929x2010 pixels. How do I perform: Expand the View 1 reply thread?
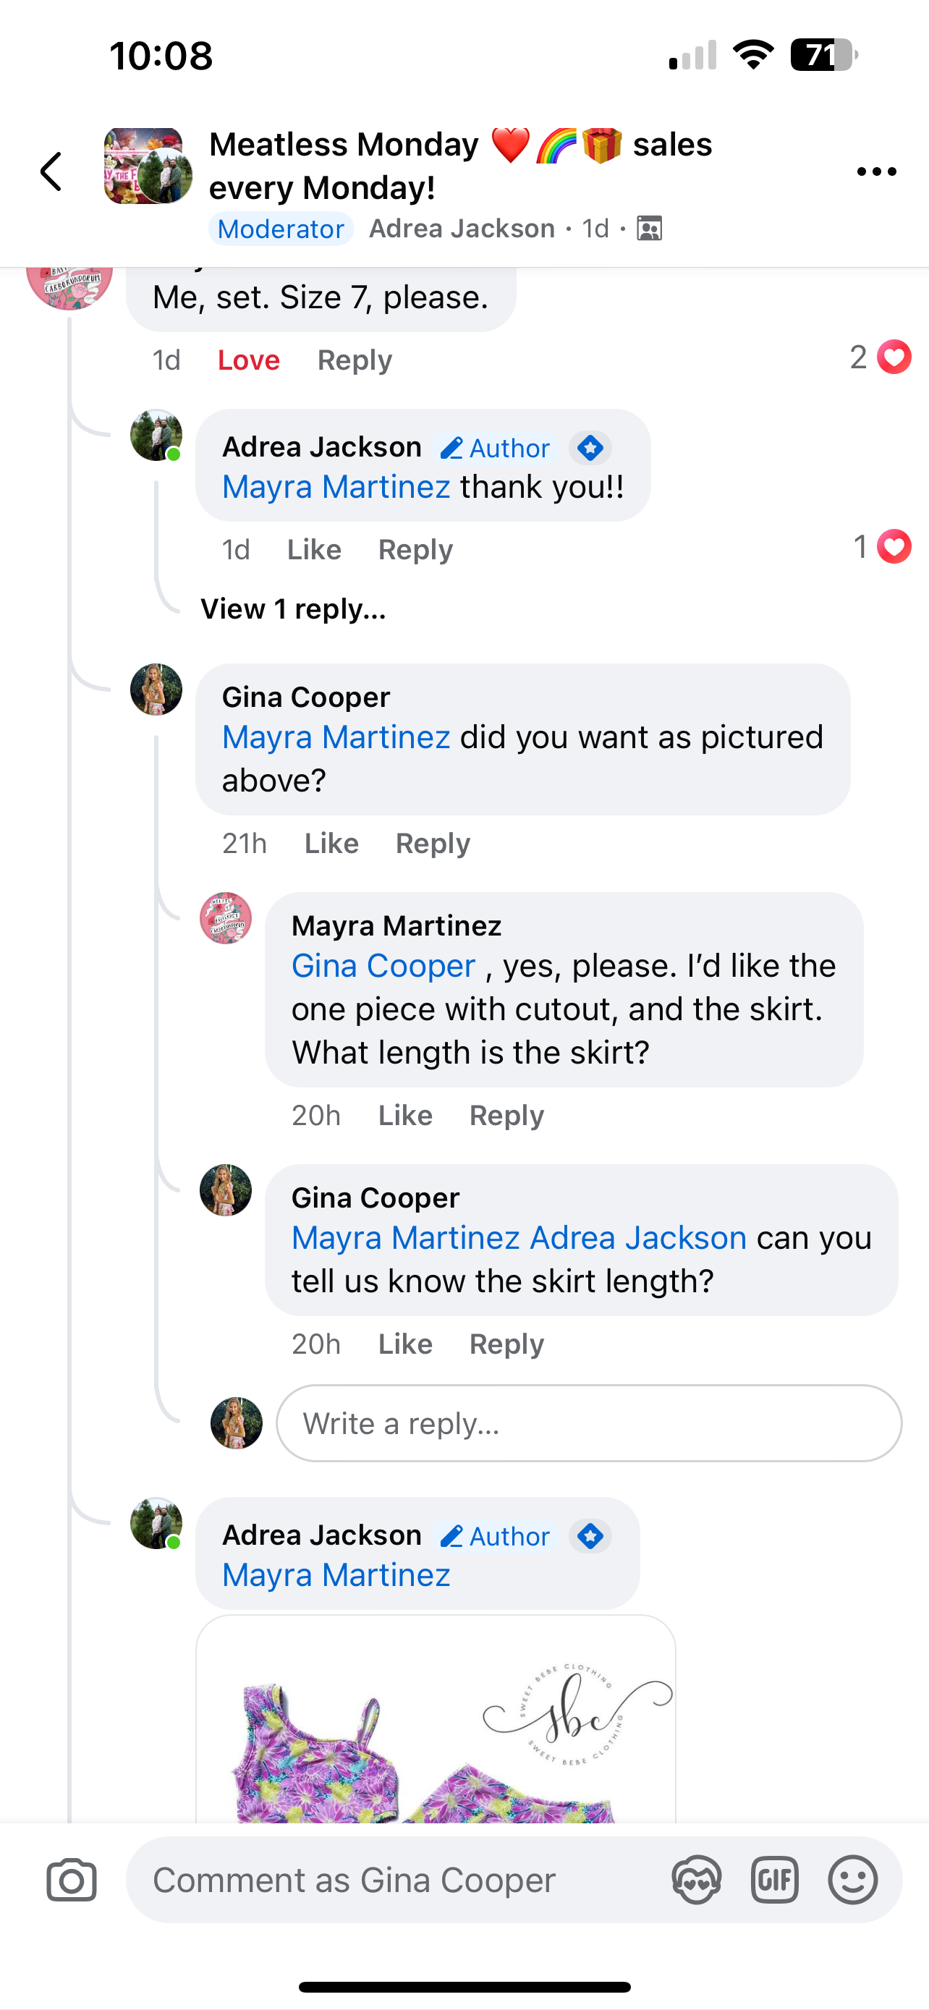(x=292, y=608)
